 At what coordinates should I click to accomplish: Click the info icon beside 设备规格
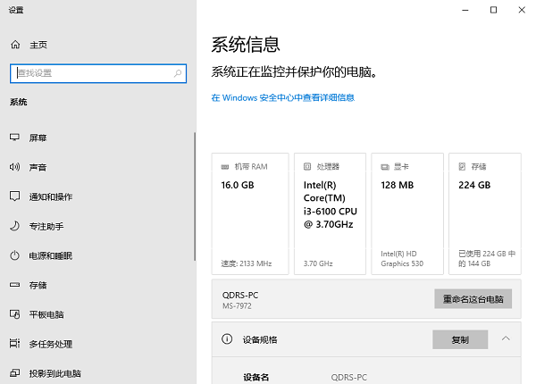(227, 339)
